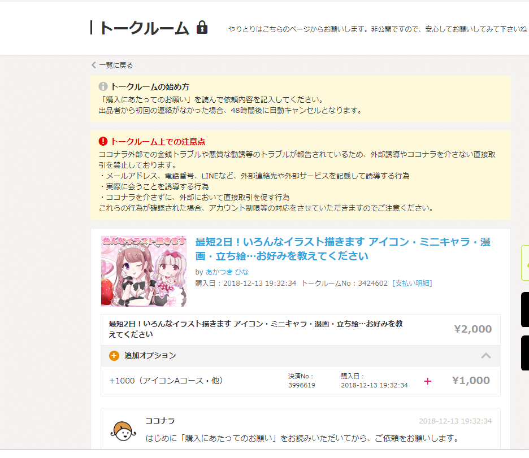
Task: Click the ¥1,000 option price
Action: (x=471, y=381)
